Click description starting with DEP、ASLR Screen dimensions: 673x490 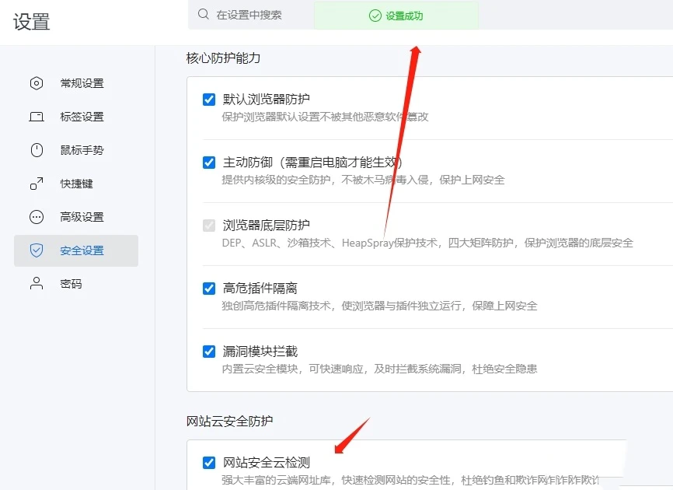(x=427, y=243)
